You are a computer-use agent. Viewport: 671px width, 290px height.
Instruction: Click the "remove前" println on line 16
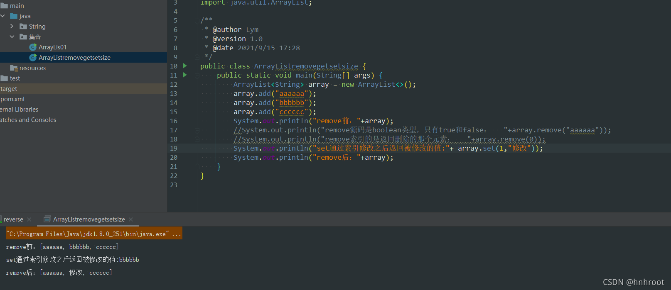pyautogui.click(x=313, y=121)
